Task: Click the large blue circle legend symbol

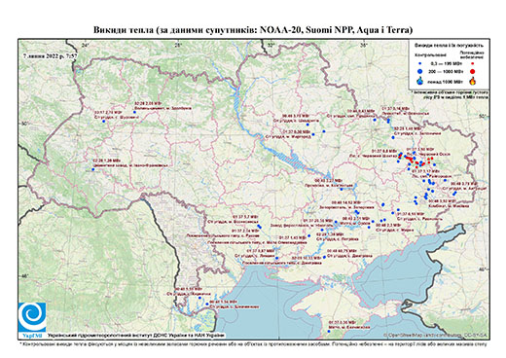Action: [420, 71]
